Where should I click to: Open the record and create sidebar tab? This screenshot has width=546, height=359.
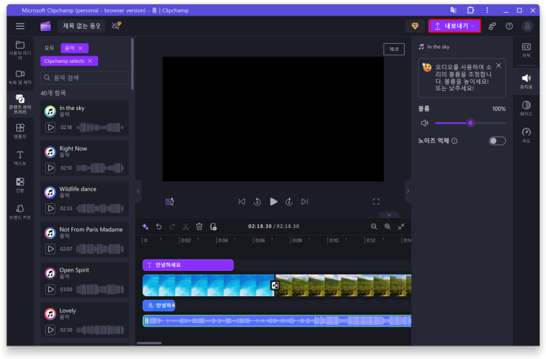(x=20, y=77)
